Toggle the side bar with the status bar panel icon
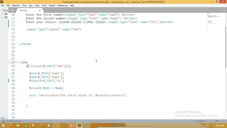The image size is (227, 128). [x=3, y=121]
